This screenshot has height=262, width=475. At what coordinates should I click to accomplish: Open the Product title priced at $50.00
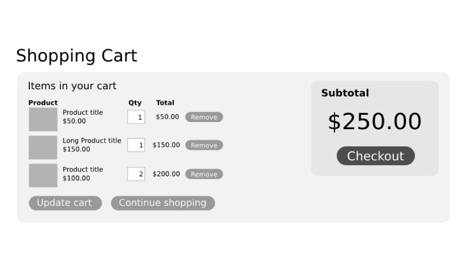coord(83,113)
